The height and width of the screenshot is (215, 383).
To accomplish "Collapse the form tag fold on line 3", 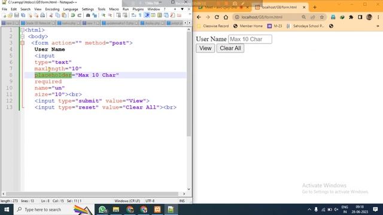I will click(x=22, y=43).
